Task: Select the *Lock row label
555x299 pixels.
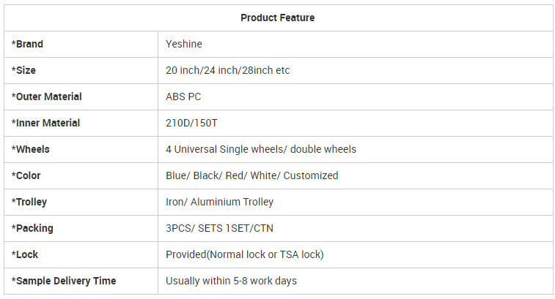Action: 25,254
